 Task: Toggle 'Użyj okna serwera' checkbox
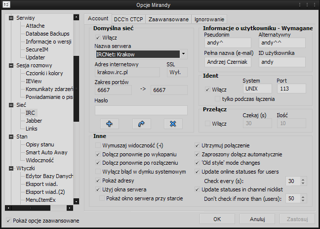98,189
